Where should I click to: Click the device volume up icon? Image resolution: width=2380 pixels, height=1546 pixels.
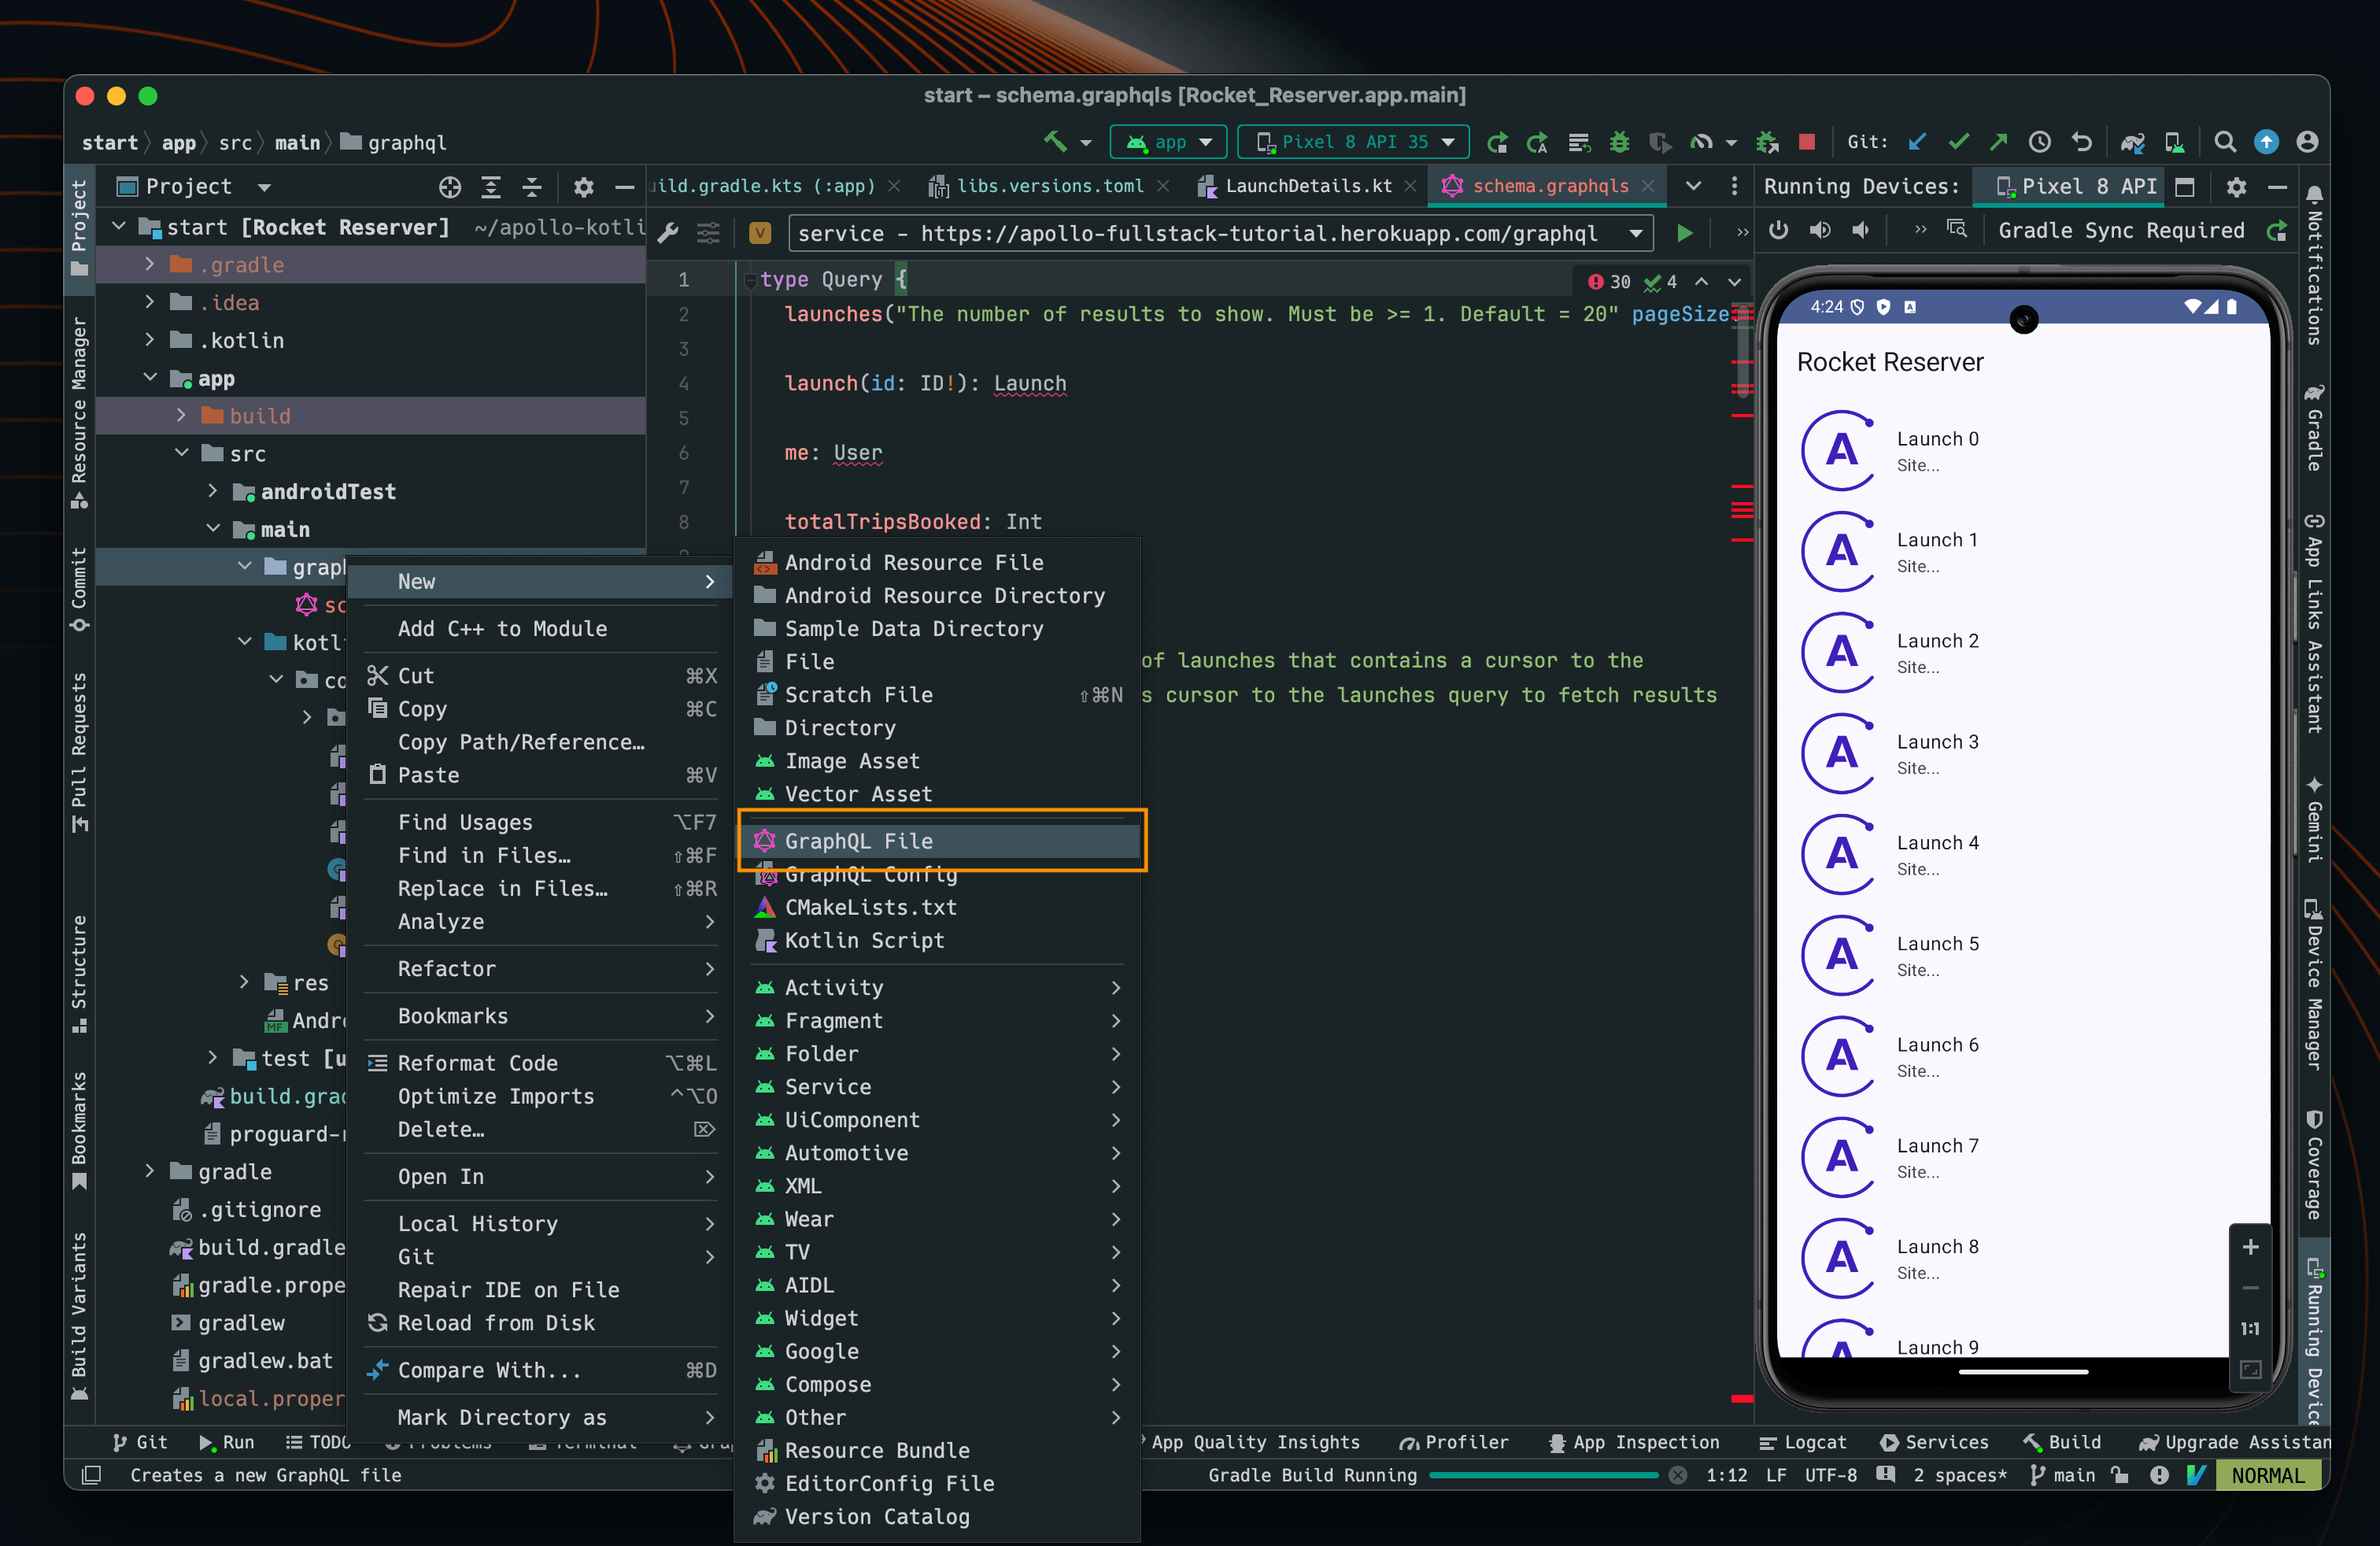tap(1819, 231)
